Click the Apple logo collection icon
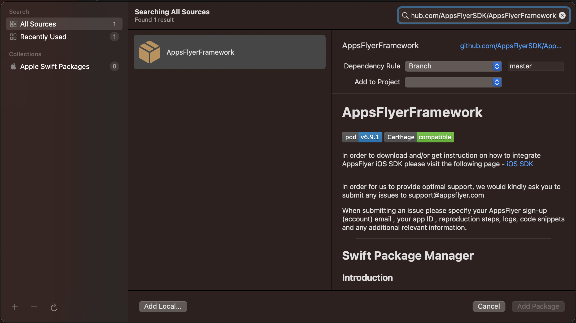576x323 pixels. click(13, 66)
